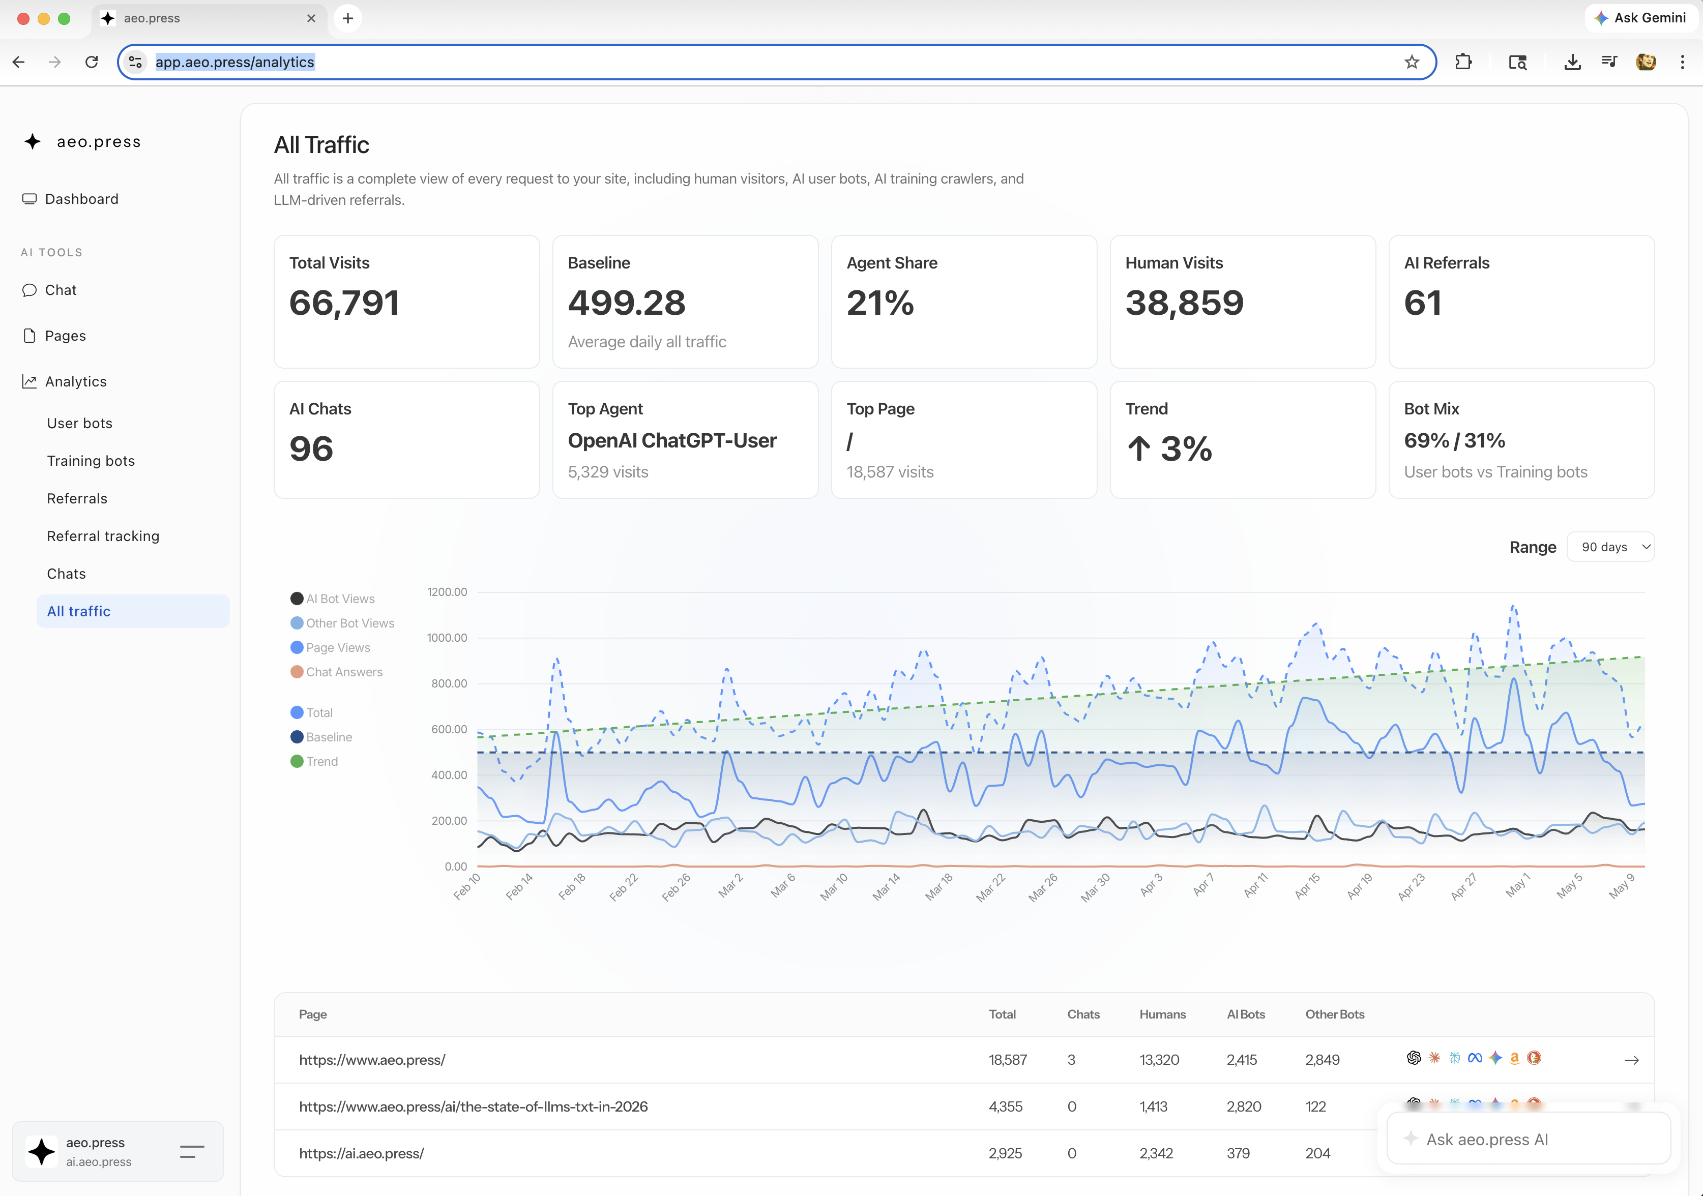Click the AI Bots column header

(x=1246, y=1014)
